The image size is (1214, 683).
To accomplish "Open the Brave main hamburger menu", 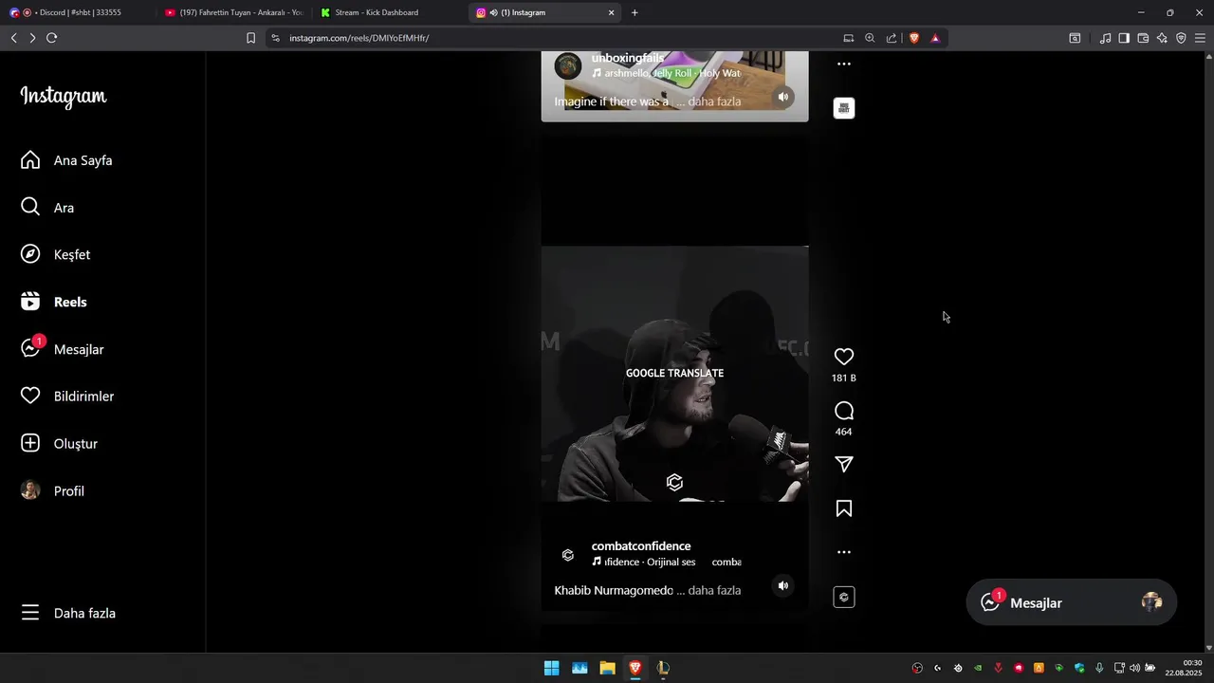I will click(1201, 38).
